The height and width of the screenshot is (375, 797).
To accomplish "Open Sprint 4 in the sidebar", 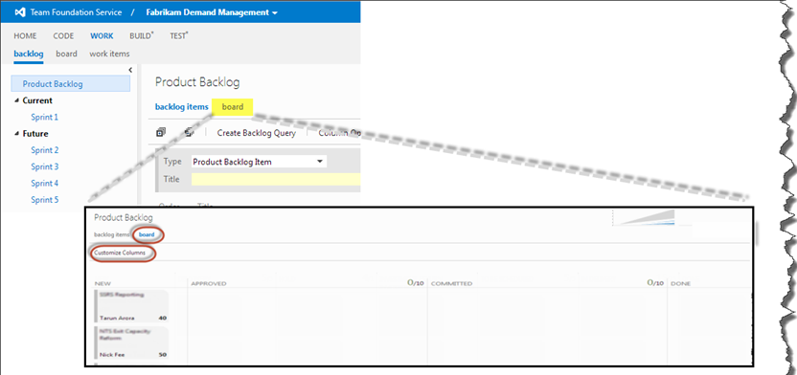I will tap(45, 183).
